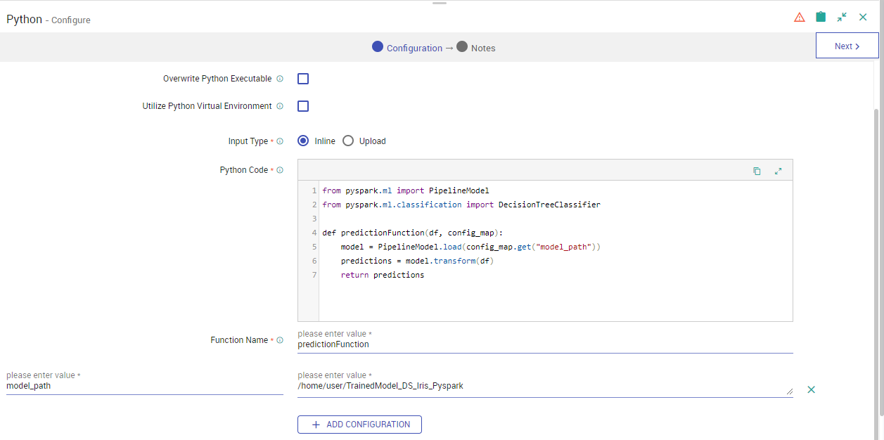Select the Inline input type
The width and height of the screenshot is (884, 440).
(303, 141)
